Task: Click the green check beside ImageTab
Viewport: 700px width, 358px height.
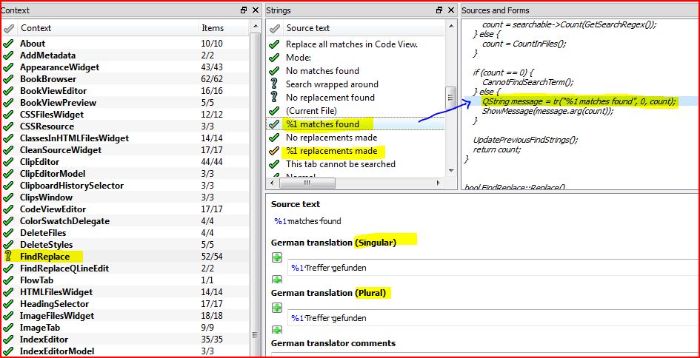Action: [x=8, y=328]
